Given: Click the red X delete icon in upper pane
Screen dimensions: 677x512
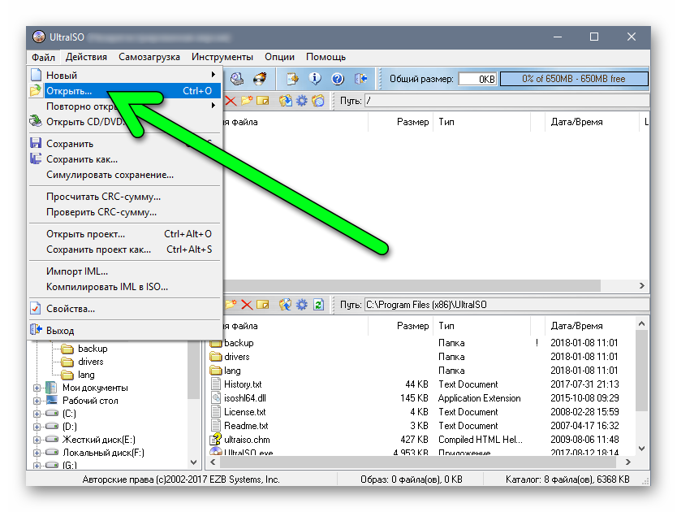Looking at the screenshot, I should (231, 101).
